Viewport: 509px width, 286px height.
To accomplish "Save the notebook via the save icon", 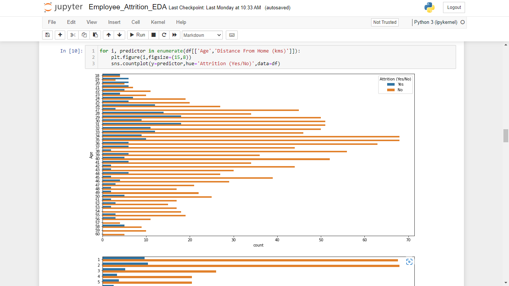I will [47, 35].
